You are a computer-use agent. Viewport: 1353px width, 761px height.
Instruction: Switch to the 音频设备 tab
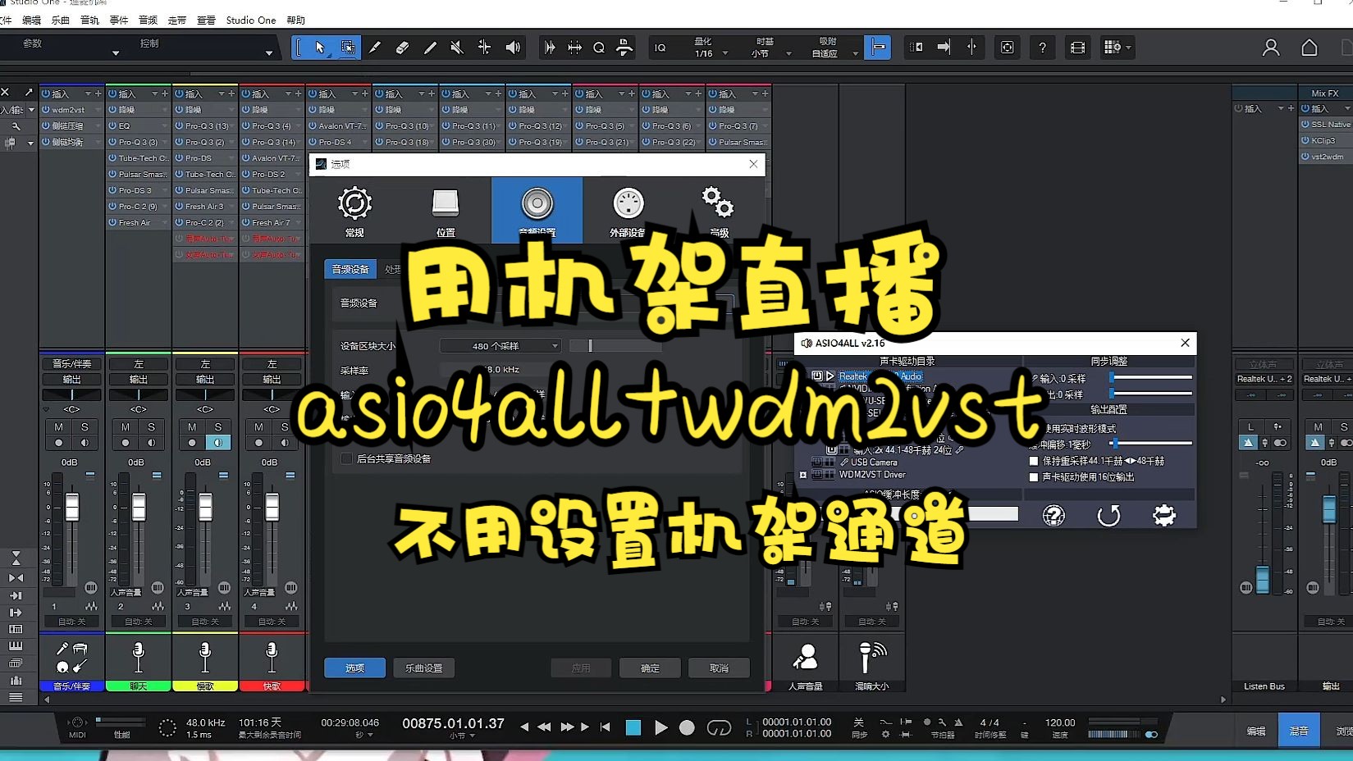350,269
